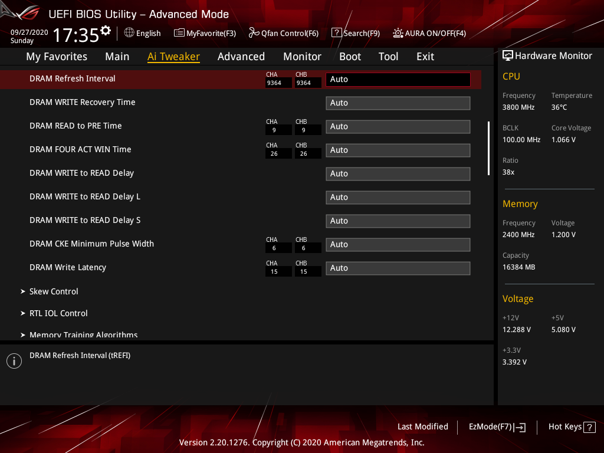This screenshot has width=604, height=453.
Task: Open the Hot Keys question mark icon
Action: pyautogui.click(x=589, y=427)
